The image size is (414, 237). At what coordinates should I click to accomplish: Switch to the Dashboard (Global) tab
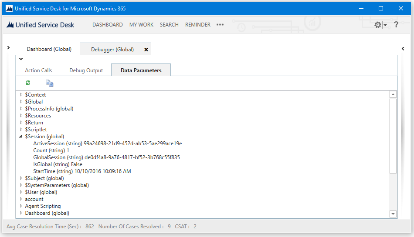[x=49, y=49]
